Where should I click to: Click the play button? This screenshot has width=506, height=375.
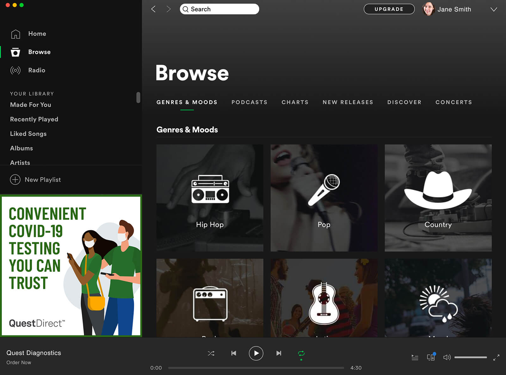point(256,353)
